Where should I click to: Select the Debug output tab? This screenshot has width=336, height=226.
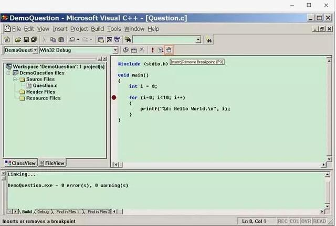pyautogui.click(x=43, y=212)
